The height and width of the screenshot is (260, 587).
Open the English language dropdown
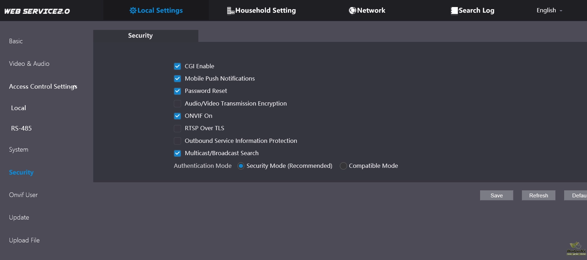[x=549, y=11]
